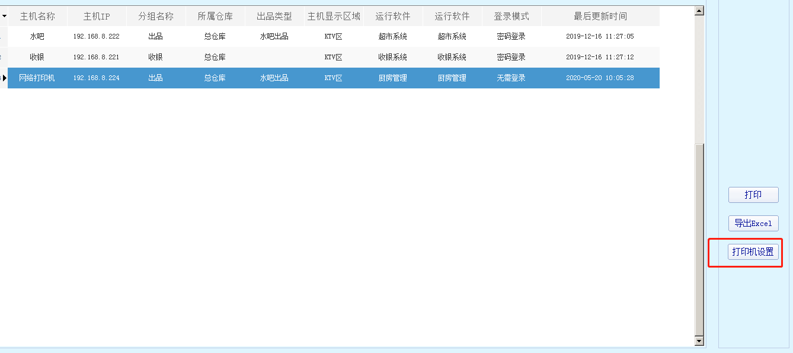Click the scrollbar up arrow
This screenshot has height=353, width=793.
pos(699,11)
